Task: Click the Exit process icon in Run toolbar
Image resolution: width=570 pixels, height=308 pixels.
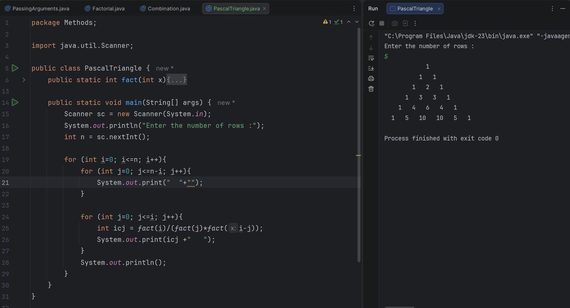Action: (x=405, y=23)
